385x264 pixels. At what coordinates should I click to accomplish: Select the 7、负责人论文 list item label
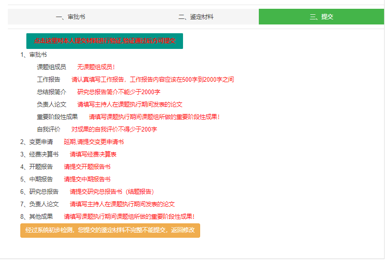(39, 204)
